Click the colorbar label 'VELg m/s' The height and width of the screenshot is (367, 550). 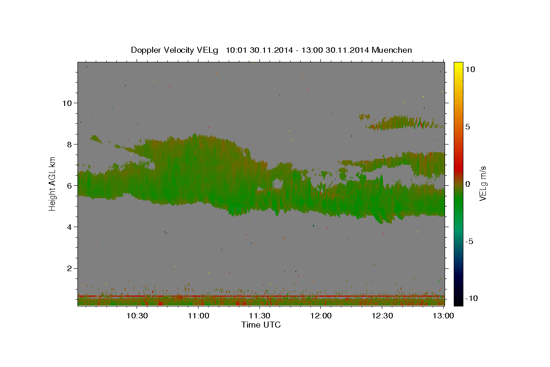coord(483,183)
